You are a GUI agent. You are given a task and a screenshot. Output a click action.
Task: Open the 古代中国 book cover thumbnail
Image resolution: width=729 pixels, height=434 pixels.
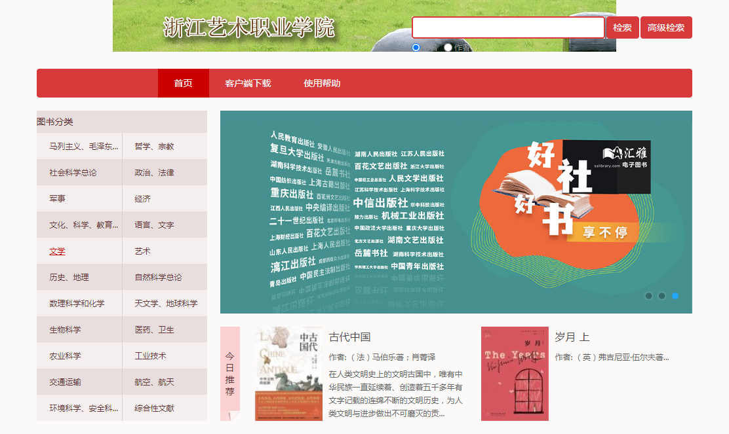pos(288,373)
